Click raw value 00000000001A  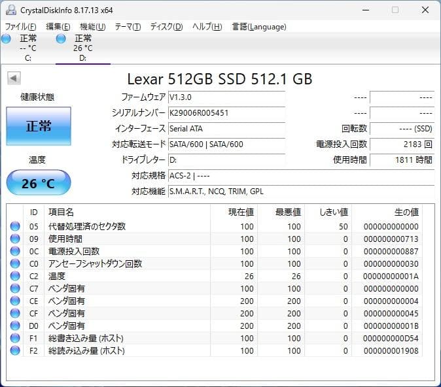tap(391, 276)
